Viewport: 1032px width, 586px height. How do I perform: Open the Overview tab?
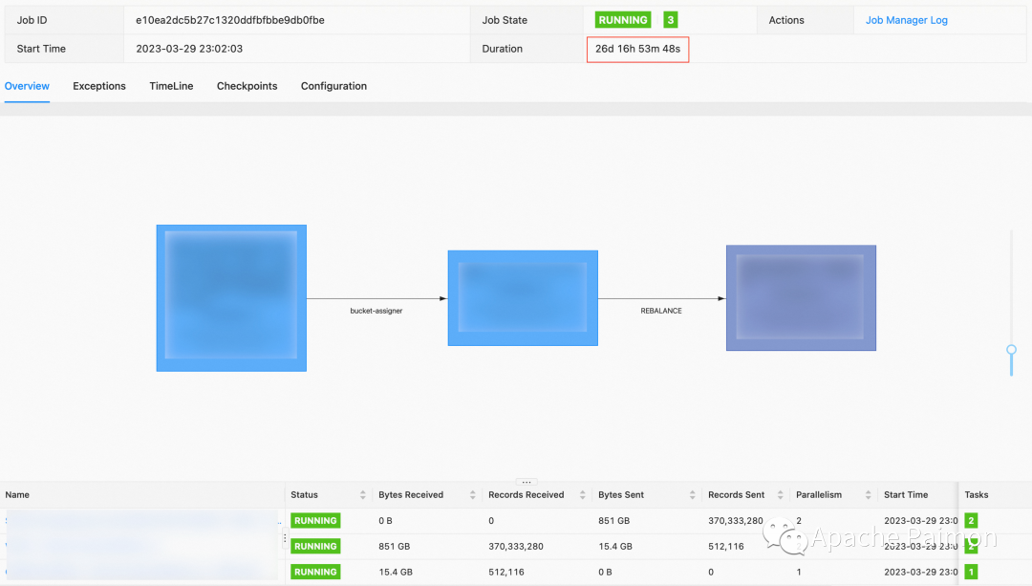tap(27, 86)
